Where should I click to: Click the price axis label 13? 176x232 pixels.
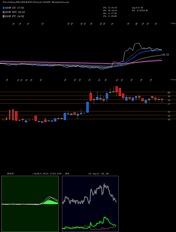169,120
